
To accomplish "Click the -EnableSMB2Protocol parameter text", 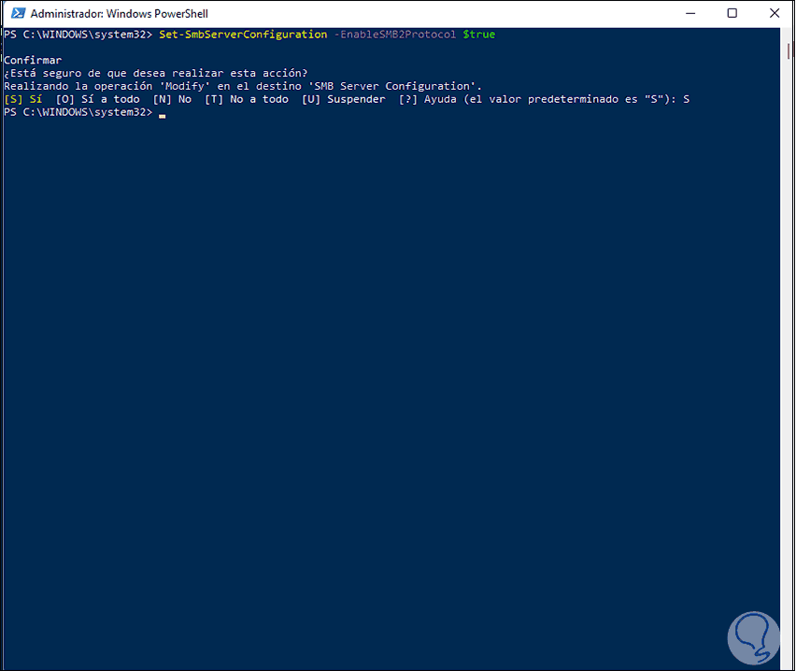I will pos(395,35).
